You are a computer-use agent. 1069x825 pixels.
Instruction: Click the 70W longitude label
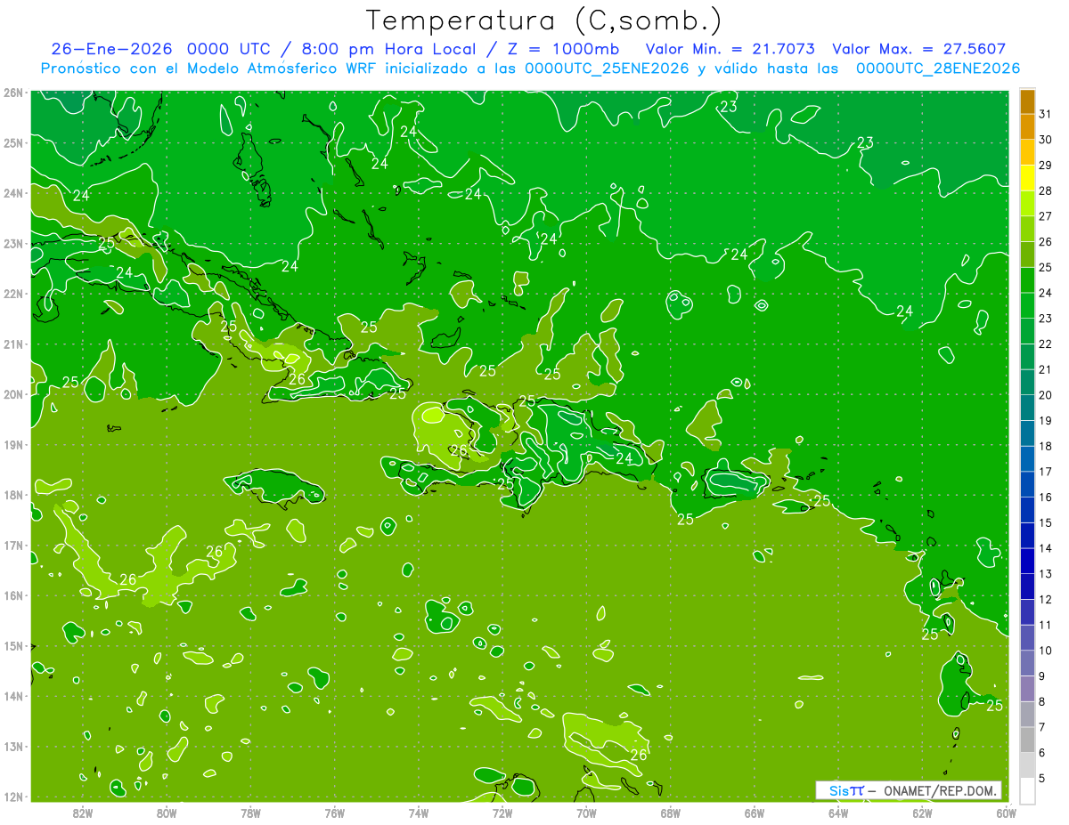586,813
